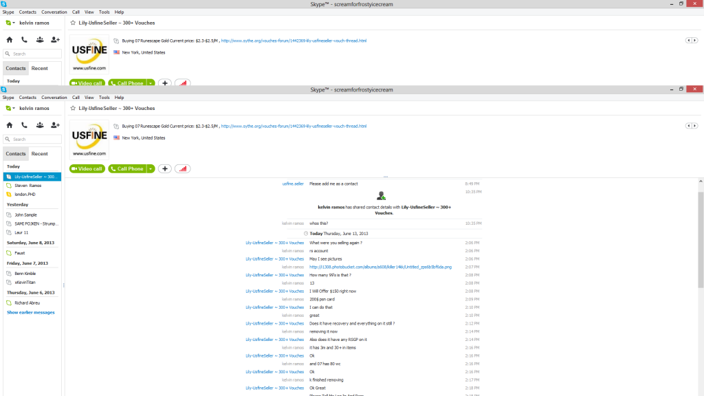Click Search field in front window

point(32,139)
